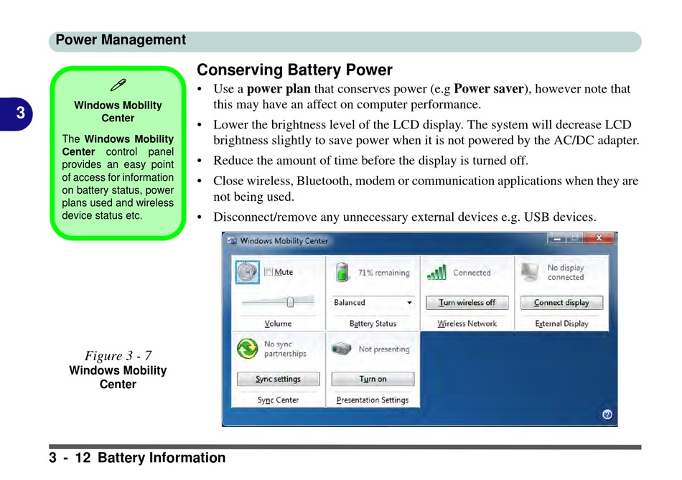Click the Connect display button

(x=561, y=303)
